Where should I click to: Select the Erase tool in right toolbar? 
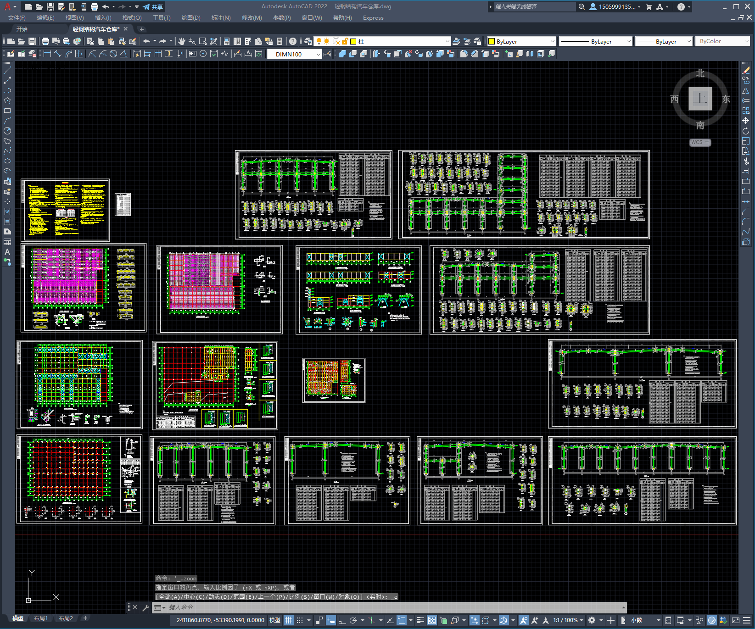pyautogui.click(x=746, y=70)
